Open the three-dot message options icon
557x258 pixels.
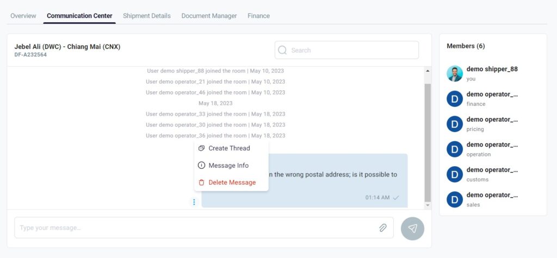click(194, 202)
